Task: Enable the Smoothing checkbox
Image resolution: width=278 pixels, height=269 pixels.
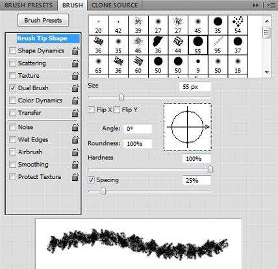Action: pos(12,164)
